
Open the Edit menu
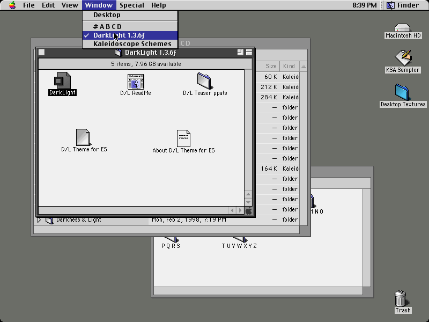48,5
